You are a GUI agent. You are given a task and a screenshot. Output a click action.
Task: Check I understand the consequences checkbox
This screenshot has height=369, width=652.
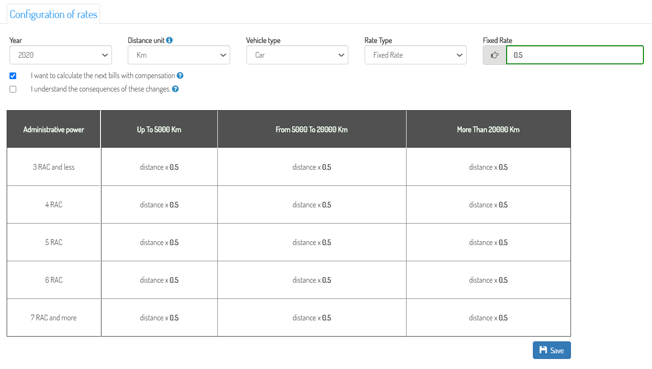(x=13, y=89)
